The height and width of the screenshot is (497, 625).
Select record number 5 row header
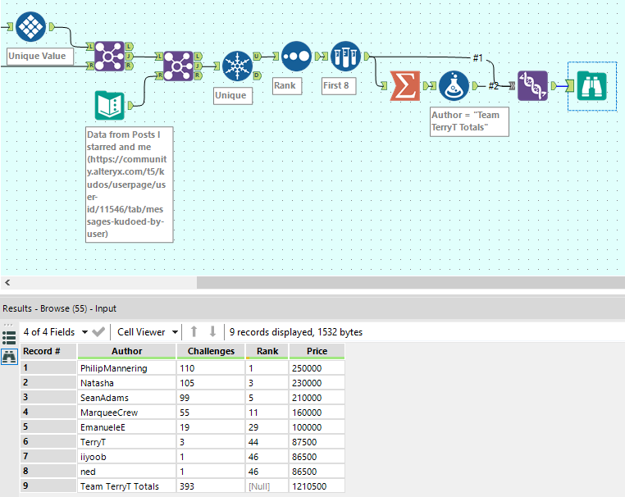tap(48, 426)
